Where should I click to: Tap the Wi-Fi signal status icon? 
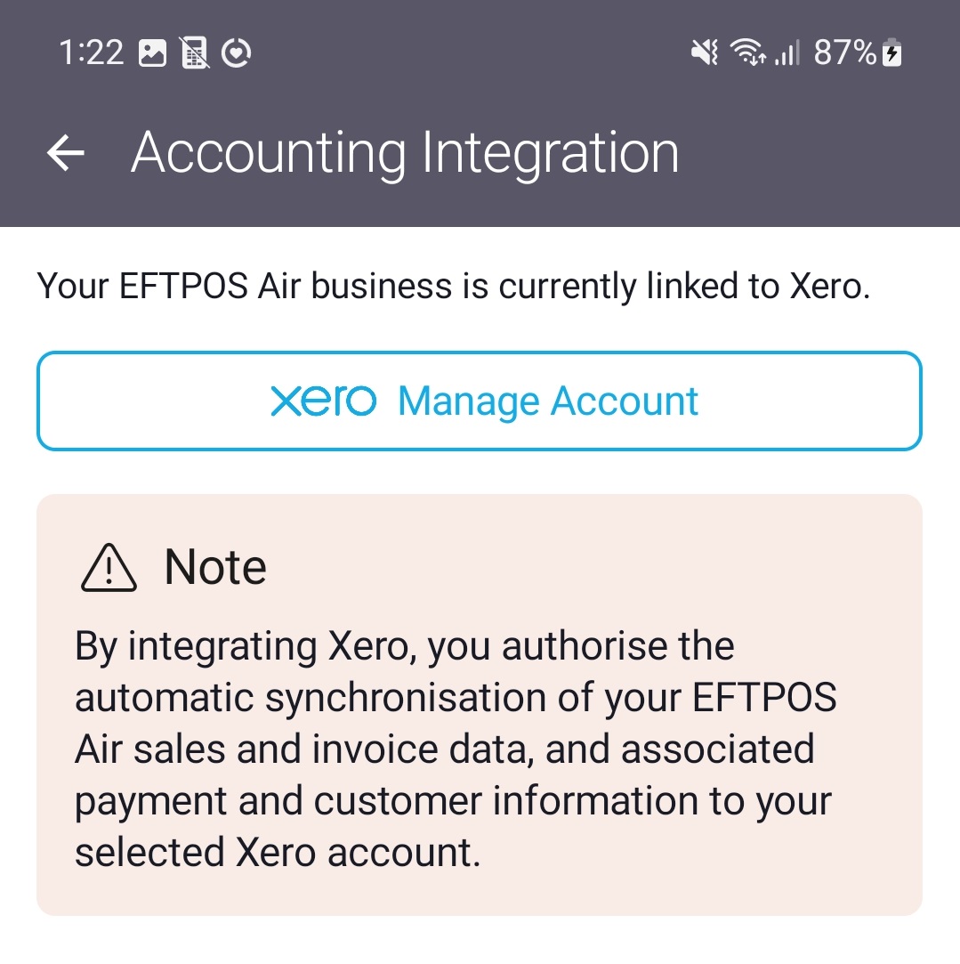point(746,54)
